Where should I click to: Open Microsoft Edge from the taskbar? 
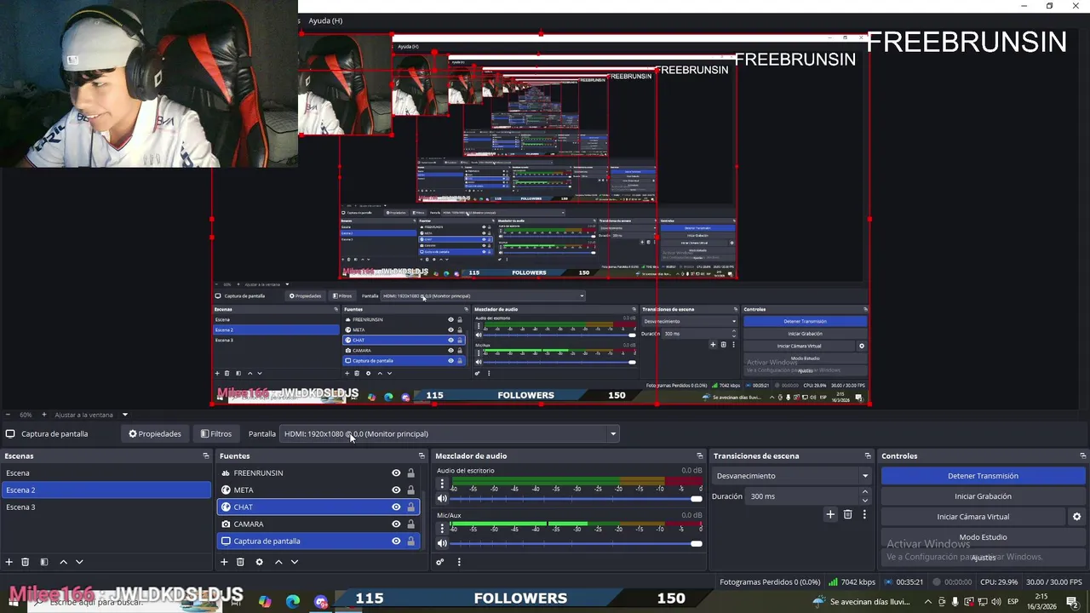click(x=293, y=601)
